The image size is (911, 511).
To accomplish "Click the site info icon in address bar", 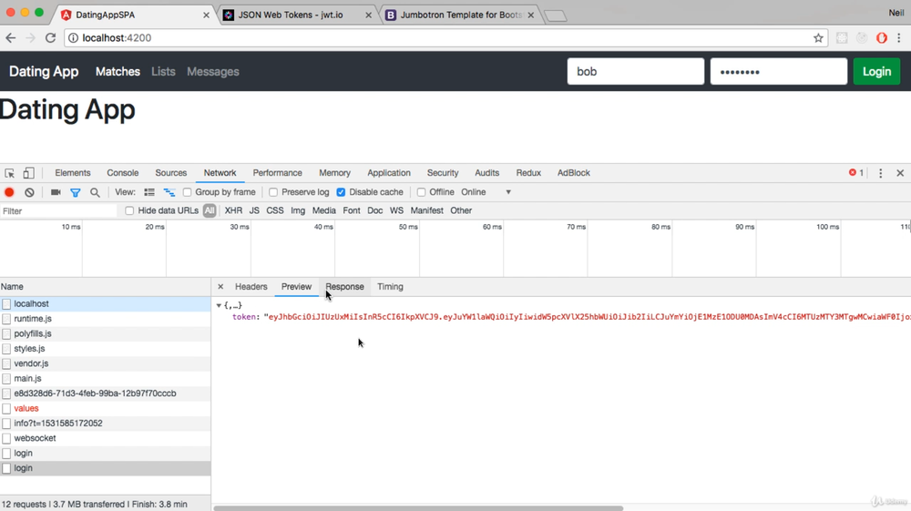I will (x=73, y=37).
